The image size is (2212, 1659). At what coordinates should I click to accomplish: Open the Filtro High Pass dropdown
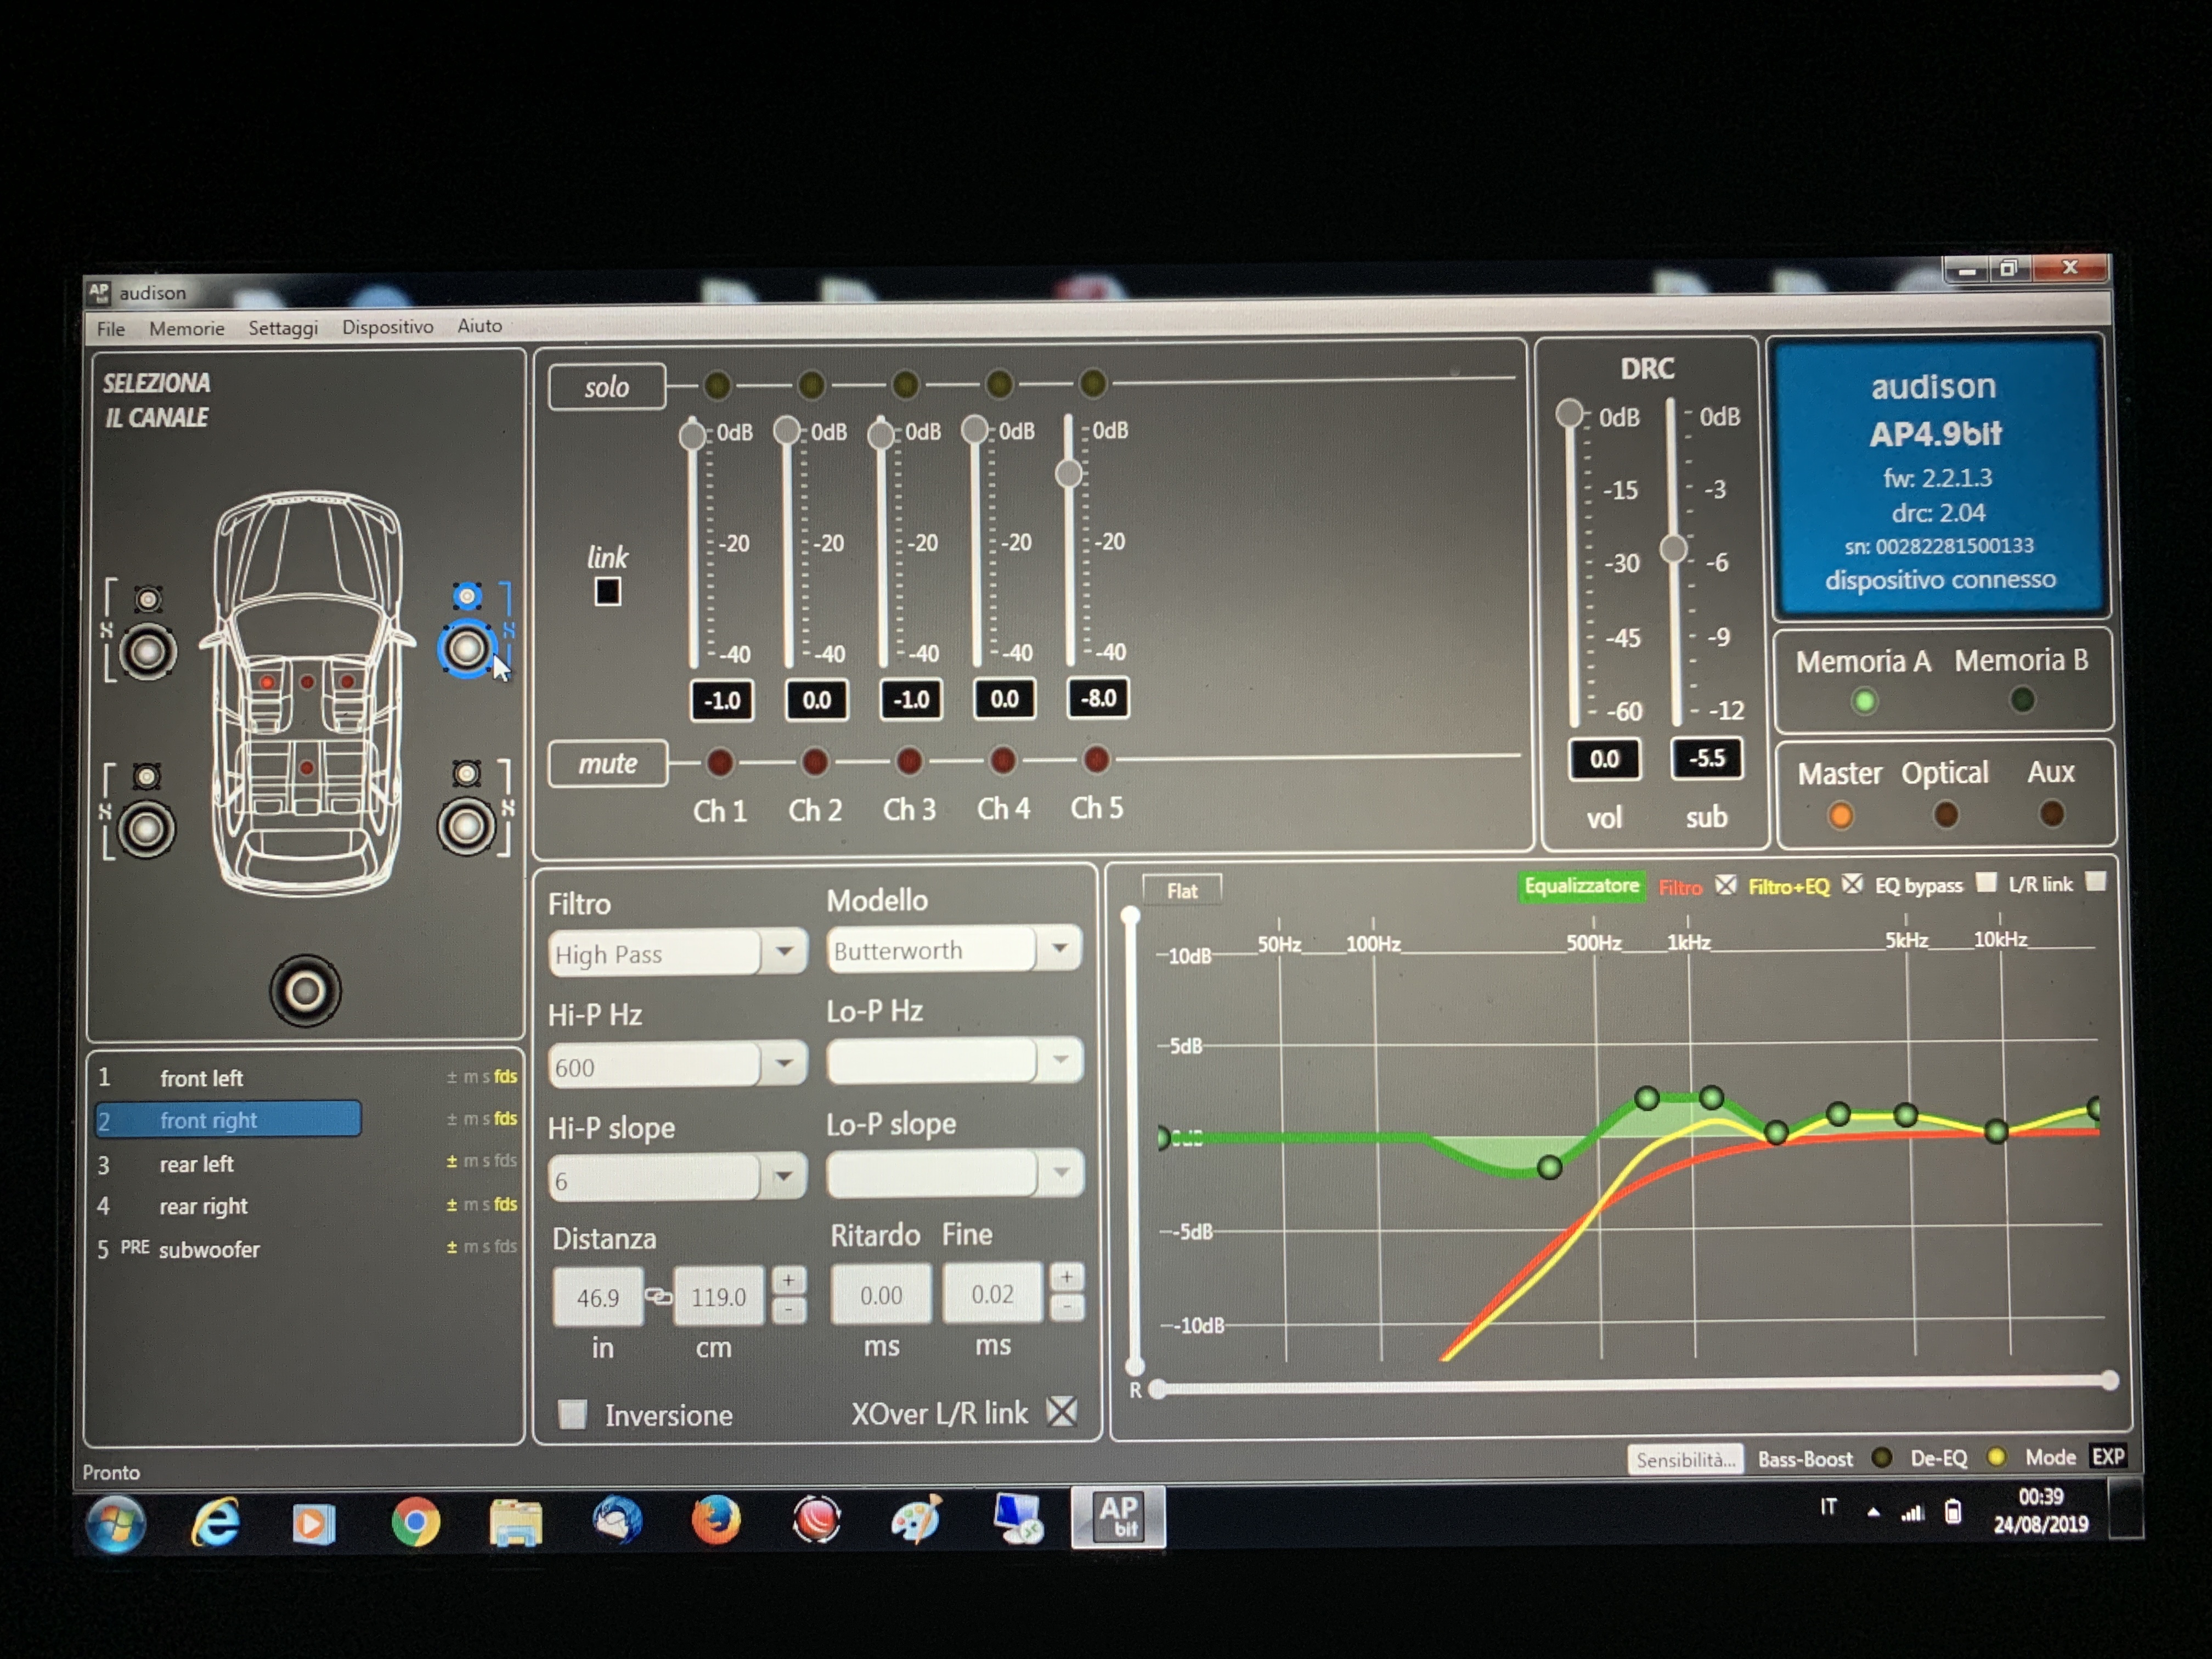click(x=677, y=953)
